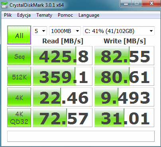Minimize the CrystalDiskMark window
Image resolution: width=161 pixels, height=147 pixels.
(x=126, y=4)
